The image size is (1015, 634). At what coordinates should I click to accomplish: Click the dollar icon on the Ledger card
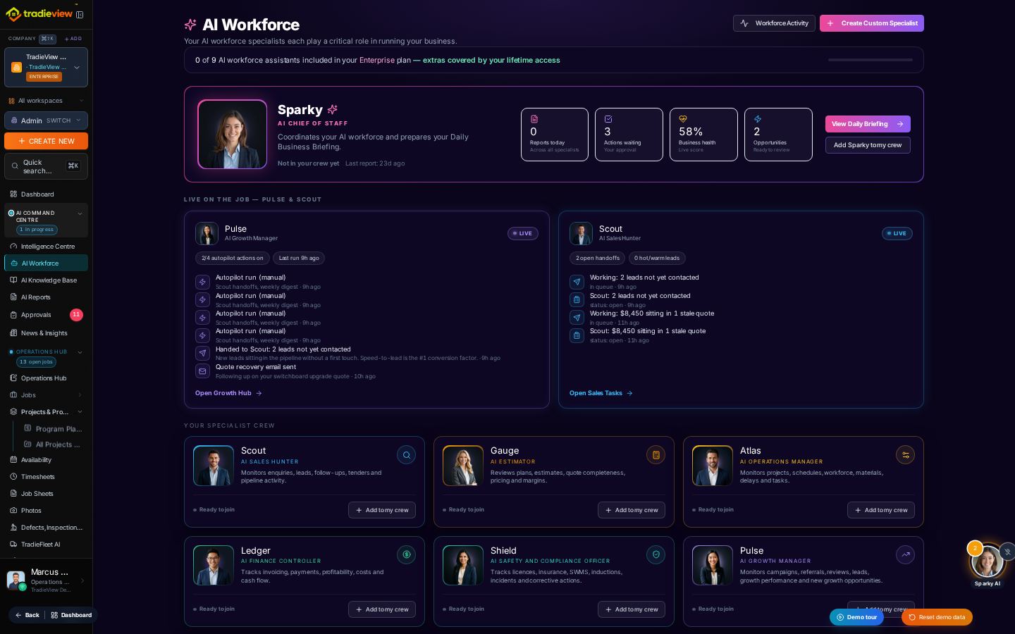[407, 554]
